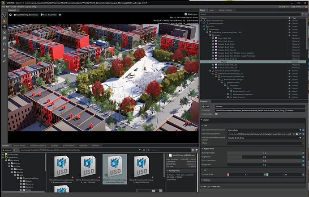309x197 pixels.
Task: Open the File menu
Action: pos(3,7)
